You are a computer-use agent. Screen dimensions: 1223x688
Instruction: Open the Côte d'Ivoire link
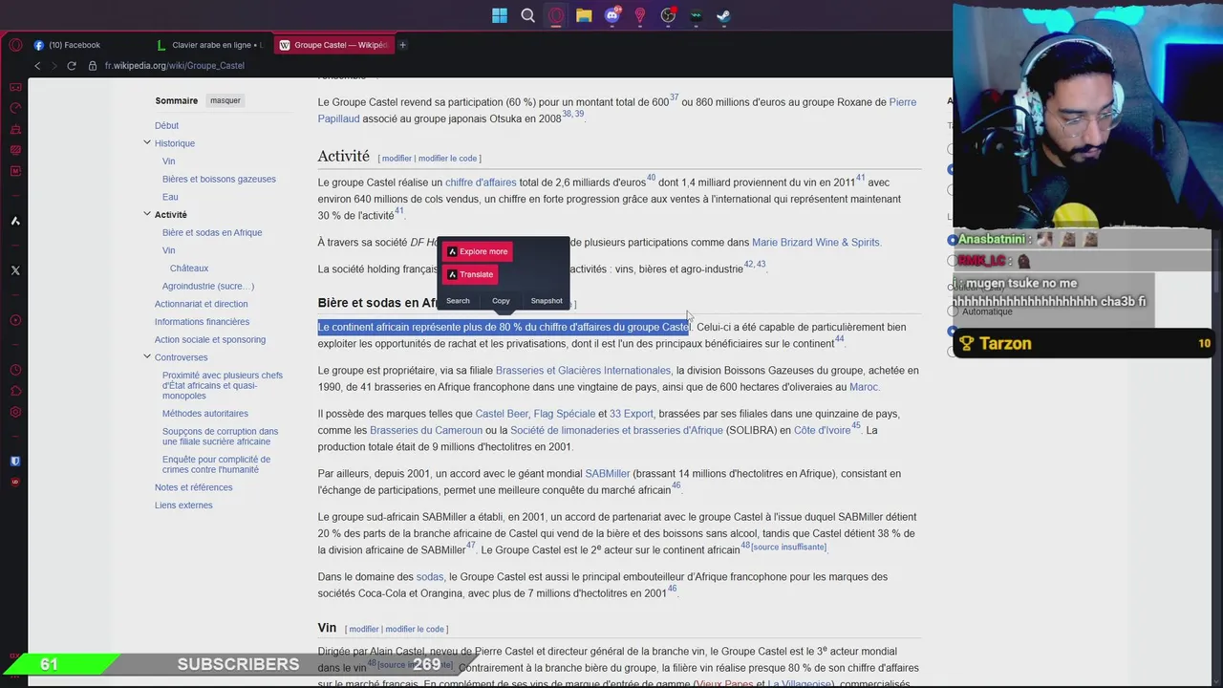pyautogui.click(x=822, y=431)
